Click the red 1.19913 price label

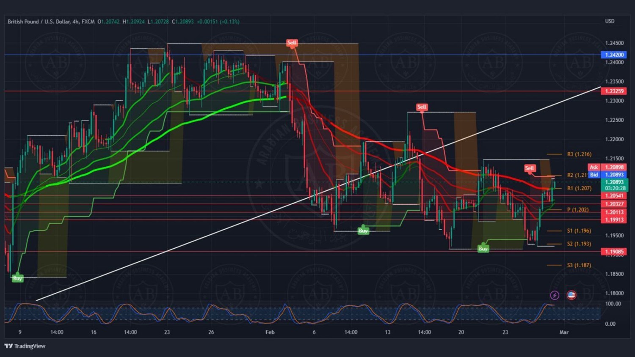point(614,220)
